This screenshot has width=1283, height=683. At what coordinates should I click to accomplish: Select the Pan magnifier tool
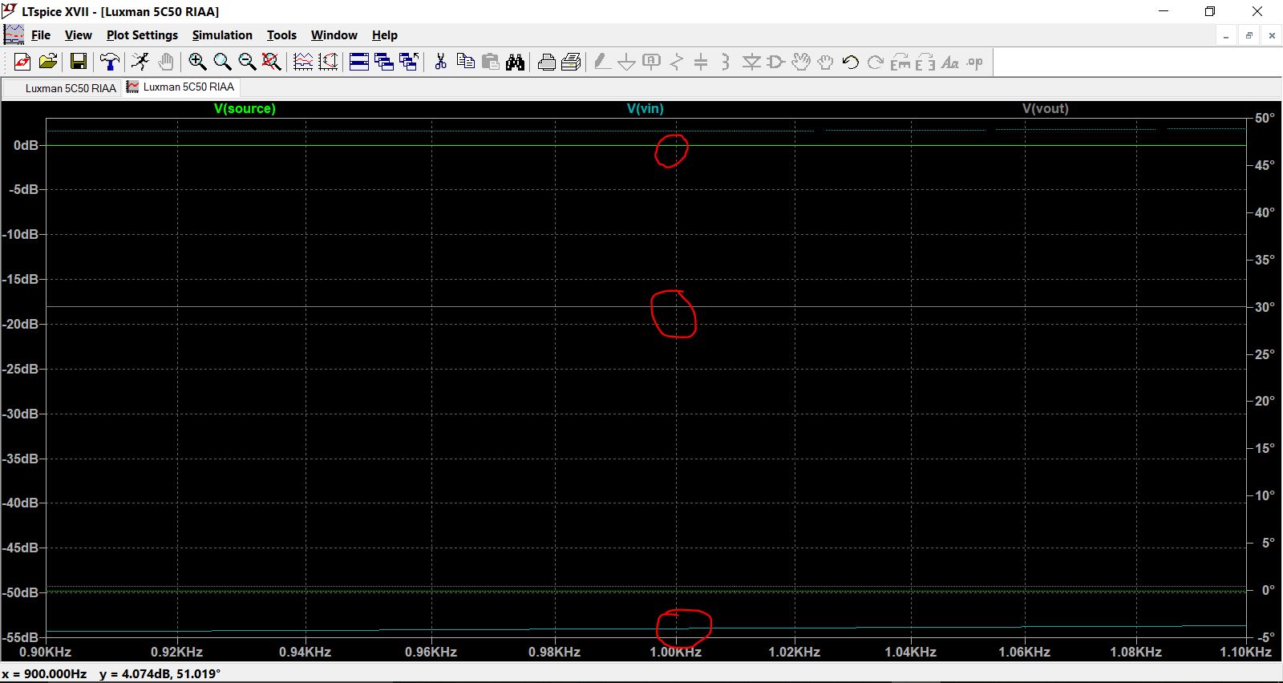(222, 62)
